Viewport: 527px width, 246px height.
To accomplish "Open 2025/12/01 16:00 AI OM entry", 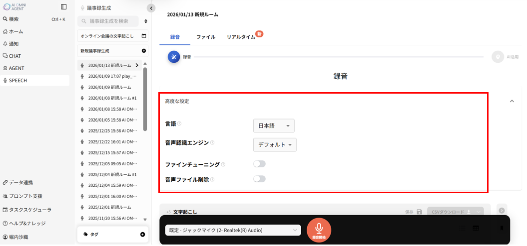I will click(x=109, y=196).
